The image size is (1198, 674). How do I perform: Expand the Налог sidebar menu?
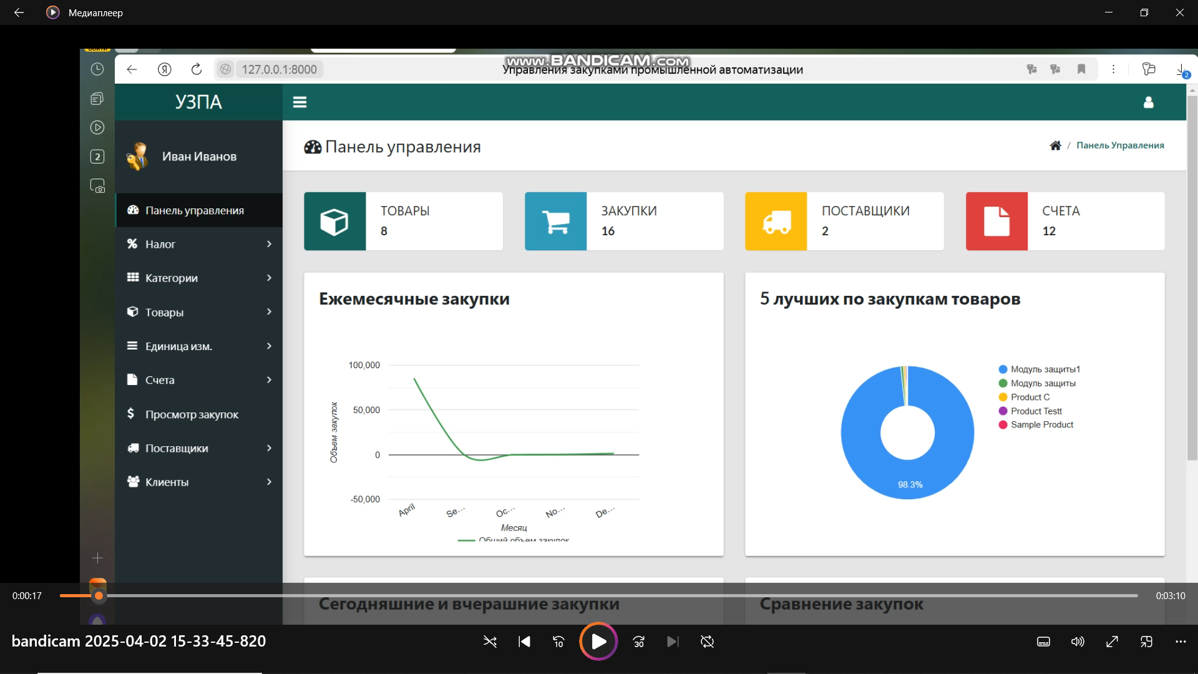coord(198,244)
